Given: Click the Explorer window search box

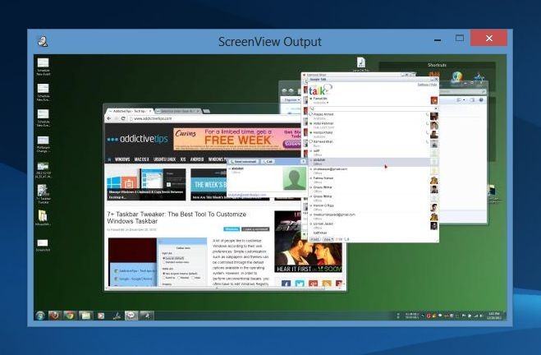Looking at the screenshot, I should coord(463,91).
